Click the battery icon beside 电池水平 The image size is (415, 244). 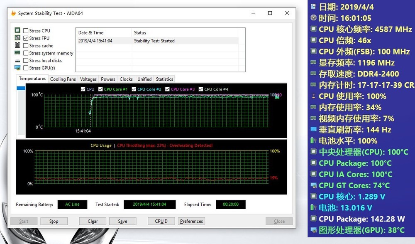coord(313,140)
